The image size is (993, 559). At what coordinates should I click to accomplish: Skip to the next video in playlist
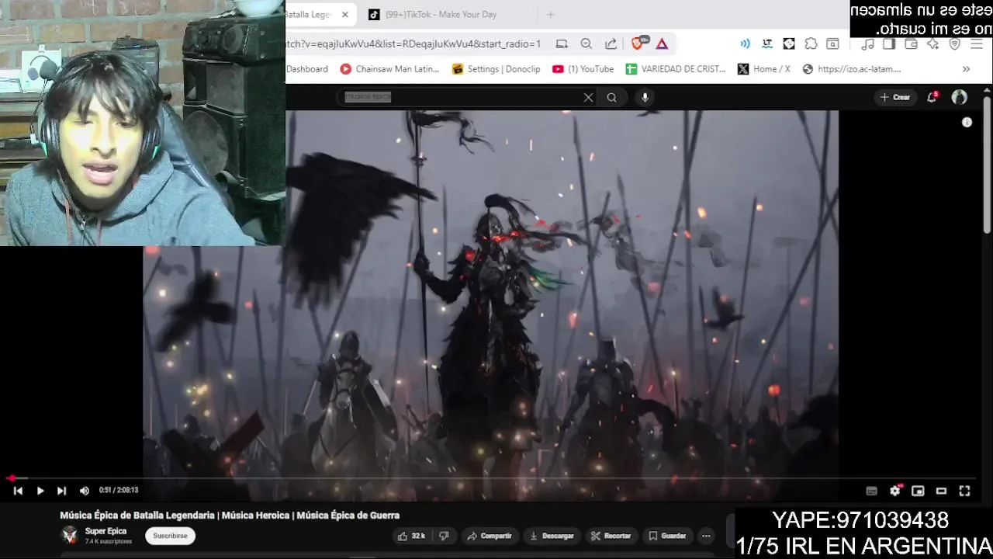click(x=61, y=491)
